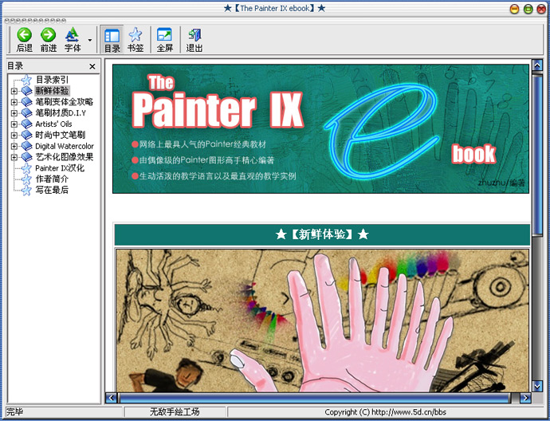Expand the Artists' Oils tree node
This screenshot has height=421, width=550.
14,124
